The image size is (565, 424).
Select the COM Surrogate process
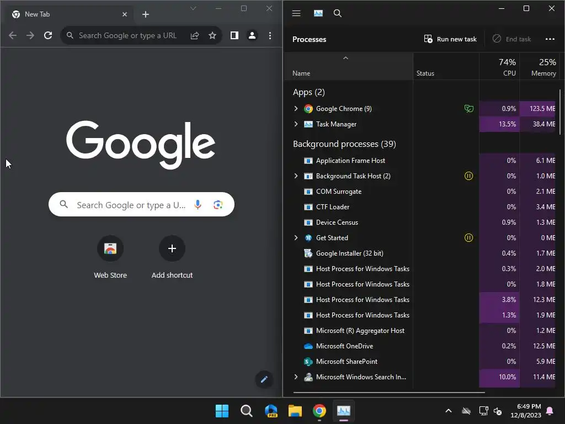click(x=420, y=192)
